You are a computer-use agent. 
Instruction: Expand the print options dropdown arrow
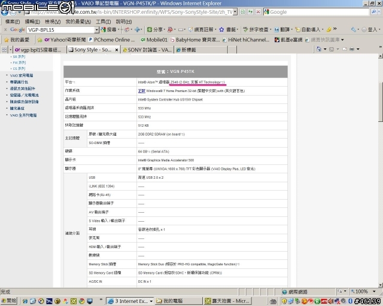pos(358,49)
